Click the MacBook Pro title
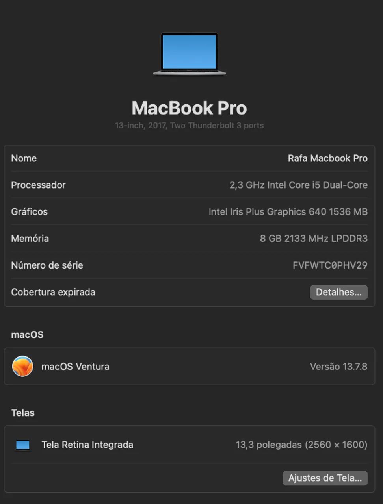The height and width of the screenshot is (504, 383). pos(189,108)
